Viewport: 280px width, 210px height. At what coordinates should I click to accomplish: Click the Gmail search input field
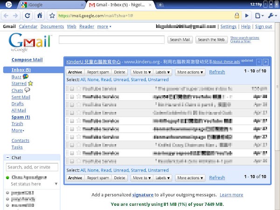point(112,40)
